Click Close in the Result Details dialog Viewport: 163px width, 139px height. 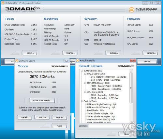[x=126, y=134]
